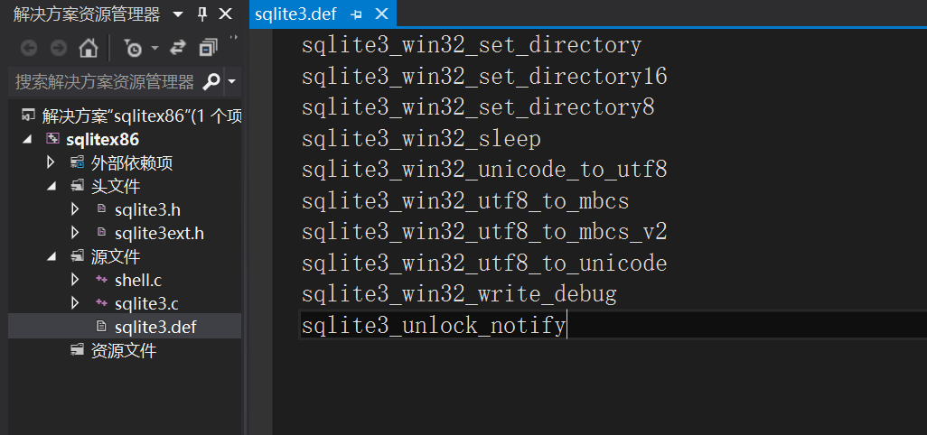Open dropdown arrow beside pending changes filter
This screenshot has height=435, width=927.
pyautogui.click(x=154, y=48)
